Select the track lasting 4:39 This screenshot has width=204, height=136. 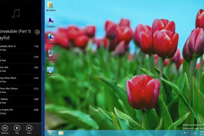(19, 59)
